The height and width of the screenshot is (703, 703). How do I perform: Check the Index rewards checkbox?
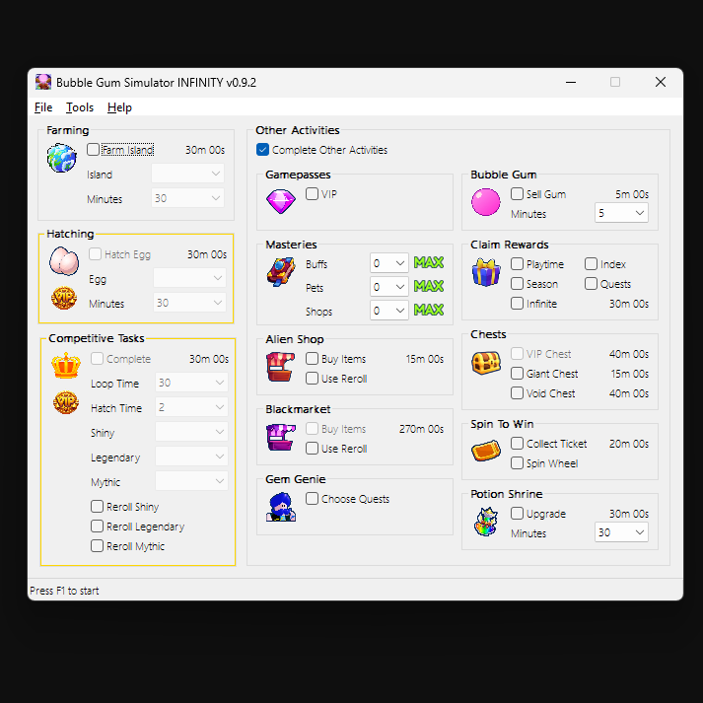point(591,263)
